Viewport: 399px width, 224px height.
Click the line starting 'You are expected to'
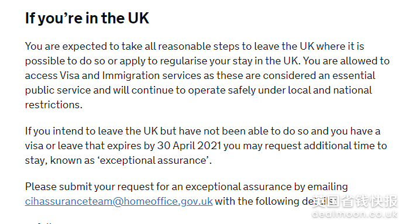click(194, 47)
